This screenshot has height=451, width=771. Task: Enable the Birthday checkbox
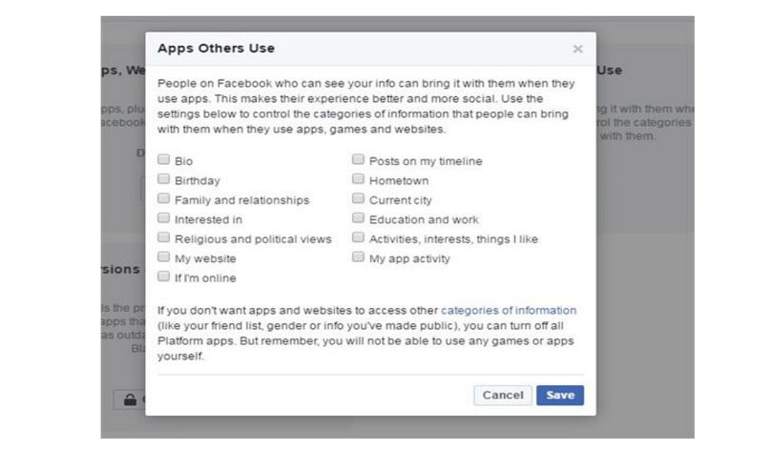(x=164, y=179)
